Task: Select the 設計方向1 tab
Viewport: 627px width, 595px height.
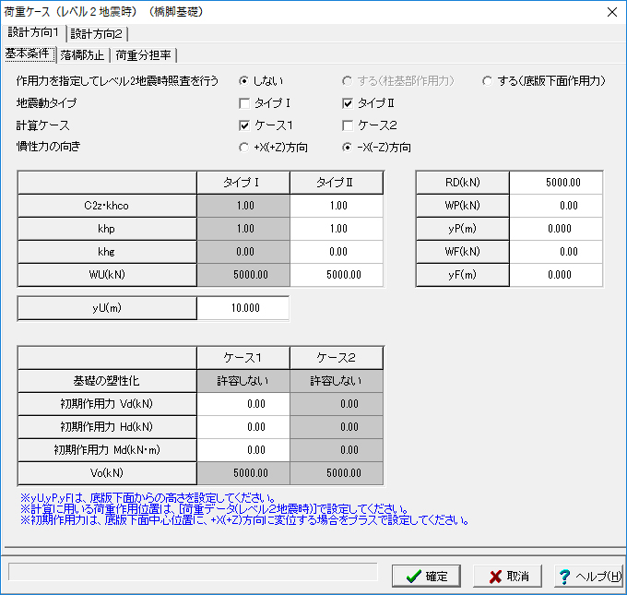Action: [x=33, y=32]
